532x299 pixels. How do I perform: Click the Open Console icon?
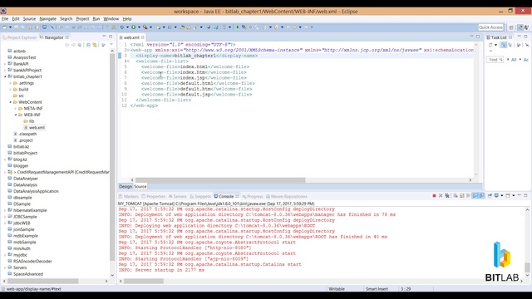[x=508, y=196]
